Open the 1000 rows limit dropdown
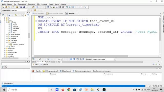 coord(61,59)
